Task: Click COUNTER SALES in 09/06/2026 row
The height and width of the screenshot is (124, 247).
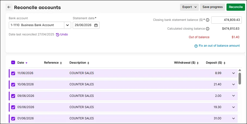Action: coord(82,96)
